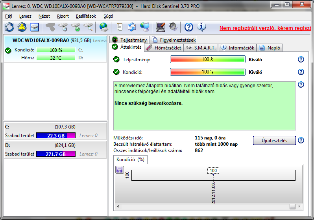Click the blue refresh arrows toolbar icon

(9, 27)
